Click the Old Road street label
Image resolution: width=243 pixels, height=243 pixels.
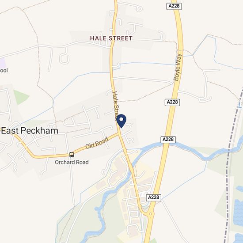(x=97, y=143)
